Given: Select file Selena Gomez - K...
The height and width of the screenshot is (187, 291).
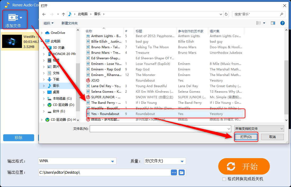Looking at the screenshot, I should (106, 92).
